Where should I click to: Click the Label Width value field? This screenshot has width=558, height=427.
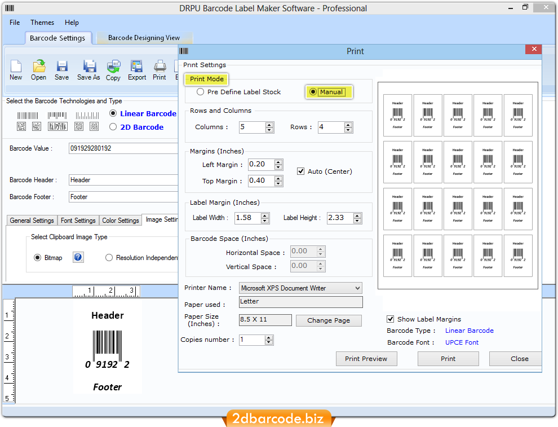coord(247,218)
